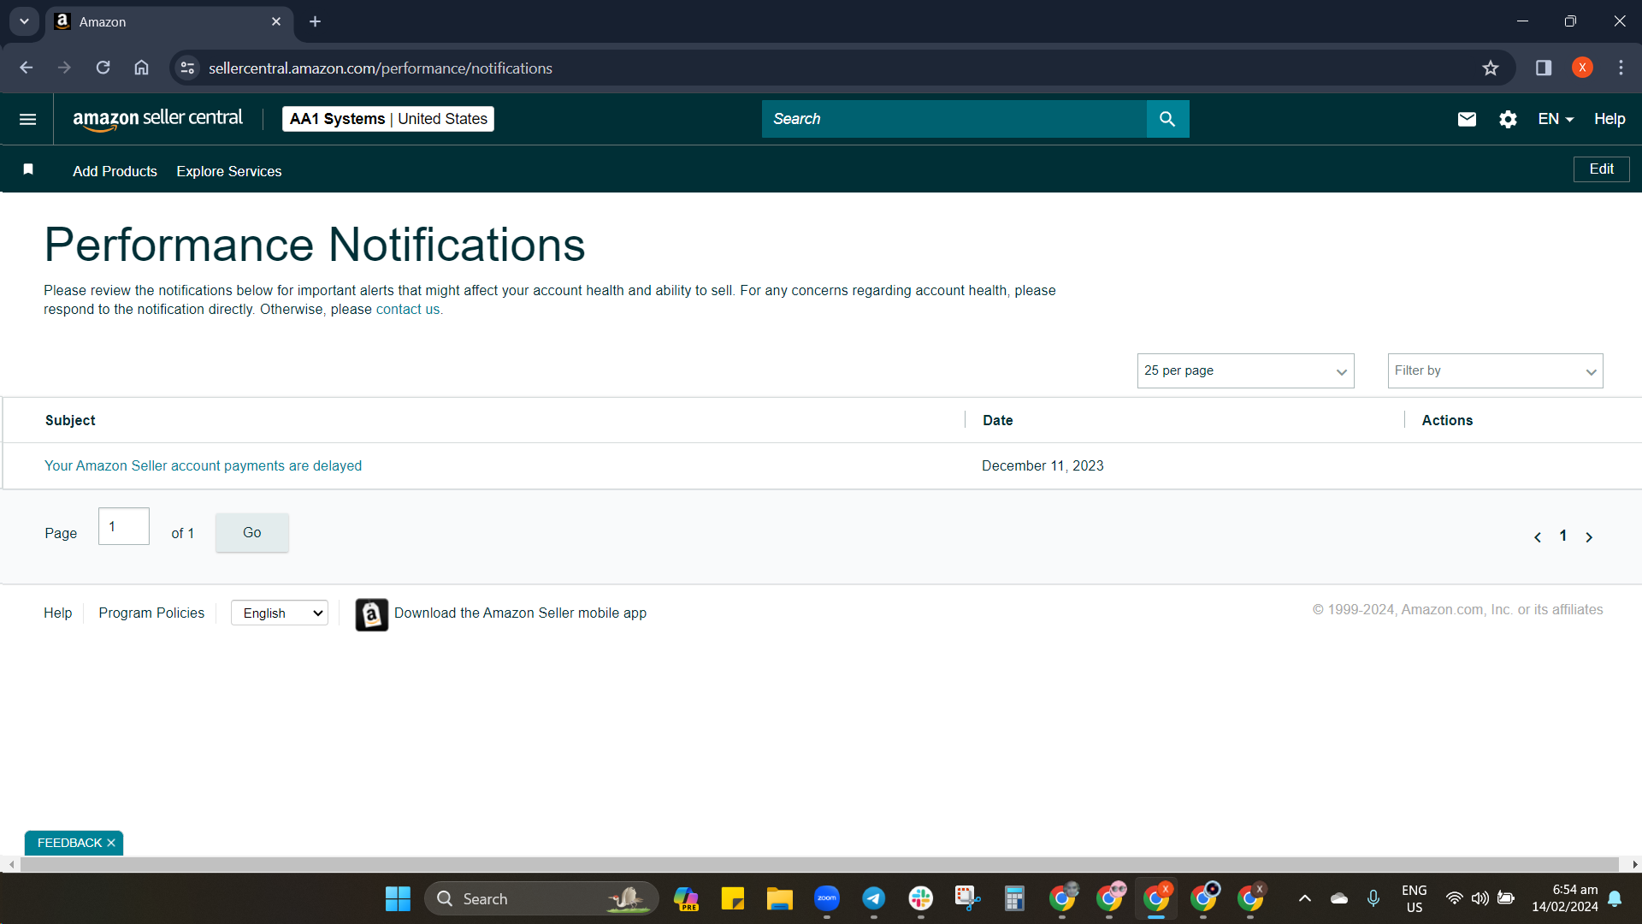Screen dimensions: 1642x924
Task: Open the Program Policies link
Action: click(151, 613)
